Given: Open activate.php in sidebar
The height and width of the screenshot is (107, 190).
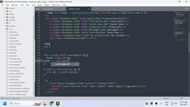Looking at the screenshot, I should 14,35.
